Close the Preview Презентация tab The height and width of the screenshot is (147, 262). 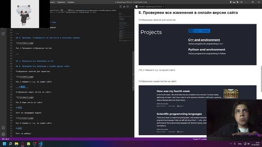(x=163, y=7)
